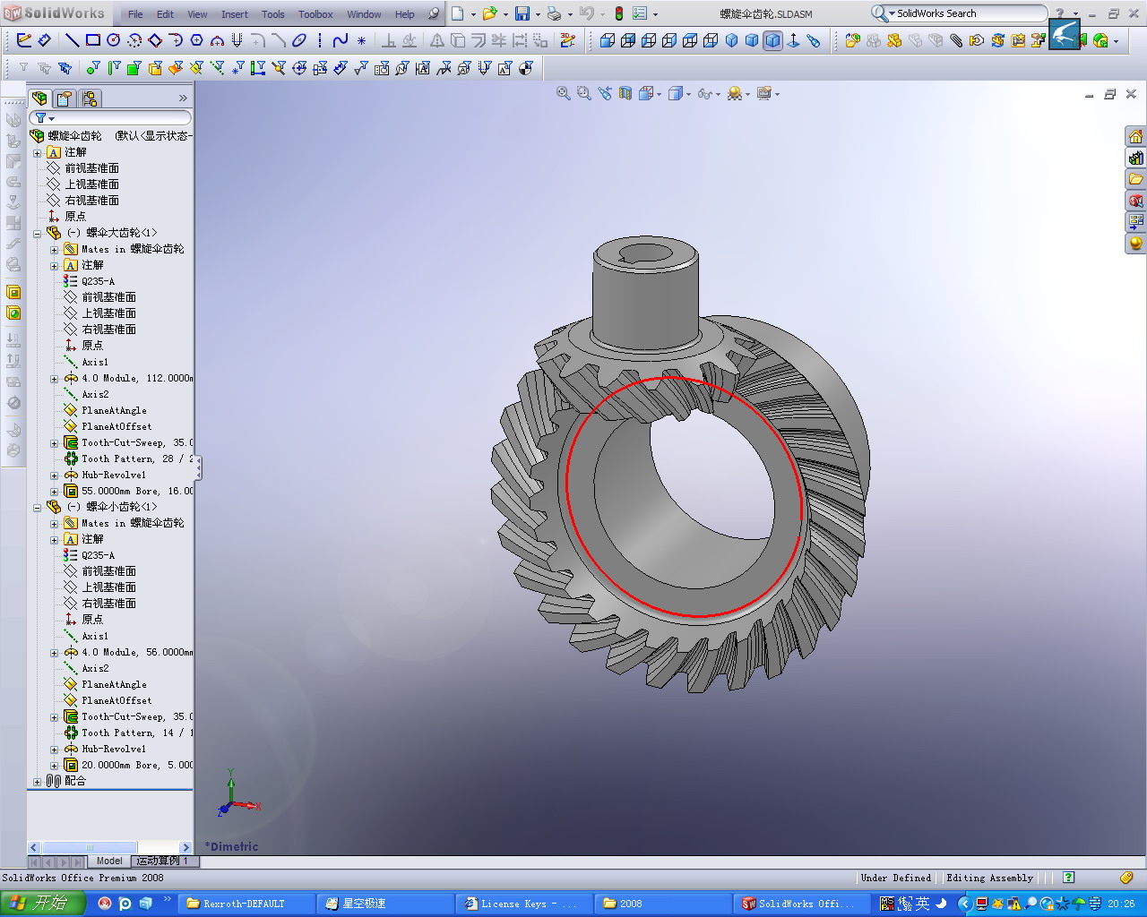Click the Apply Scene yellow-ball icon
This screenshot has height=917, width=1147.
(x=737, y=93)
